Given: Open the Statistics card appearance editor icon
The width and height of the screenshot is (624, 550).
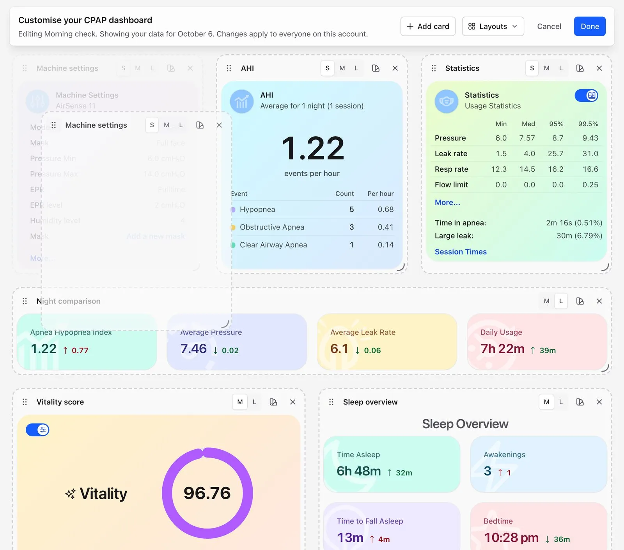Looking at the screenshot, I should point(580,68).
